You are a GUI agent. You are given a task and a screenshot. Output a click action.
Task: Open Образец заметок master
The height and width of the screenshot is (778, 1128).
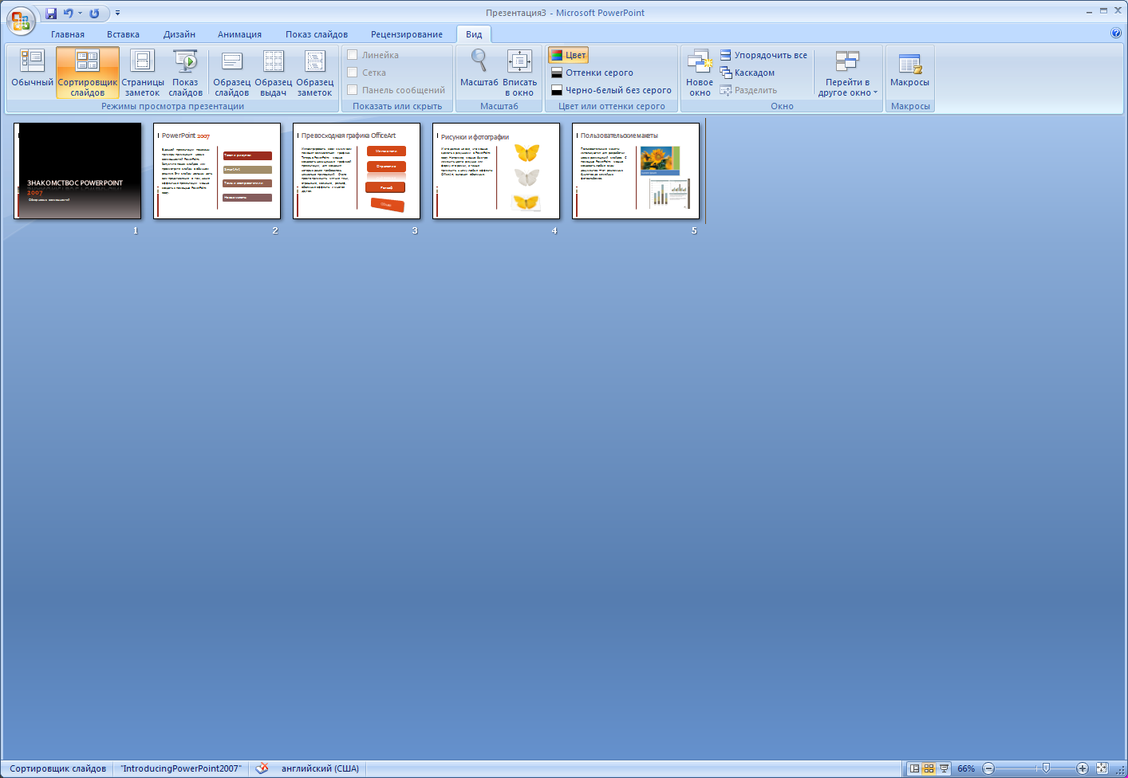[x=315, y=73]
